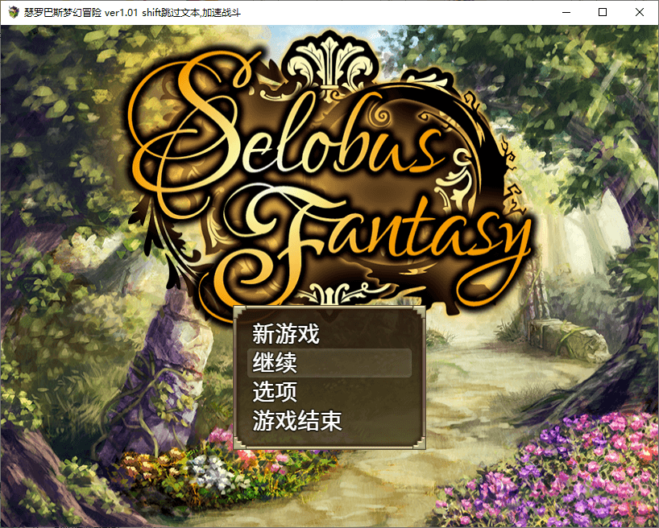This screenshot has height=528, width=659.
Task: Click the top-left corner ornament of menu box
Action: coord(238,311)
